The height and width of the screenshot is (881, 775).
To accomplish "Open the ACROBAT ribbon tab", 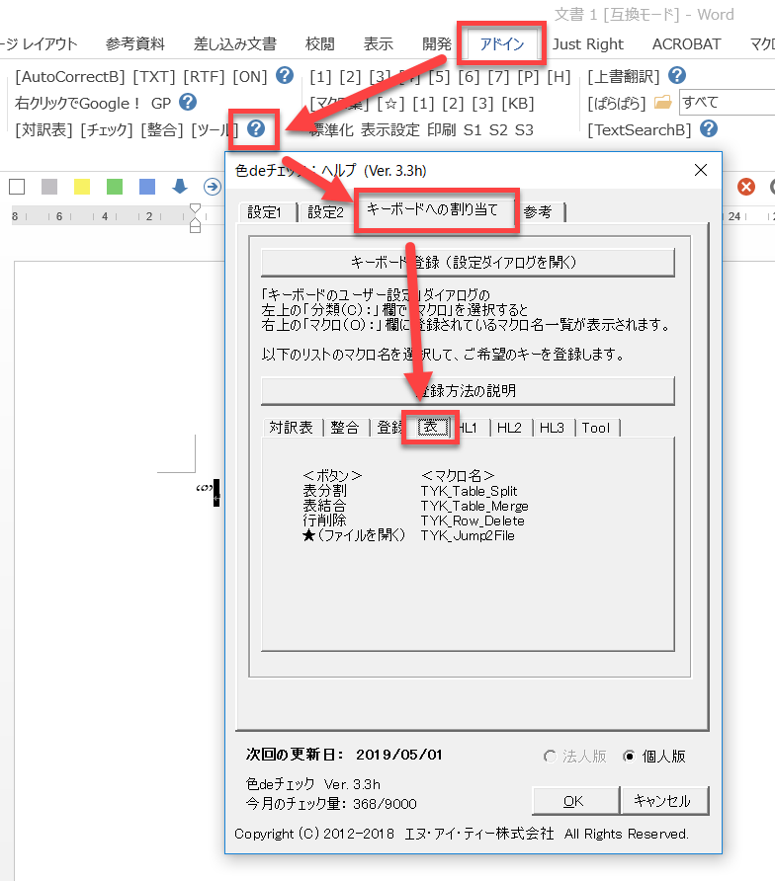I will (686, 43).
